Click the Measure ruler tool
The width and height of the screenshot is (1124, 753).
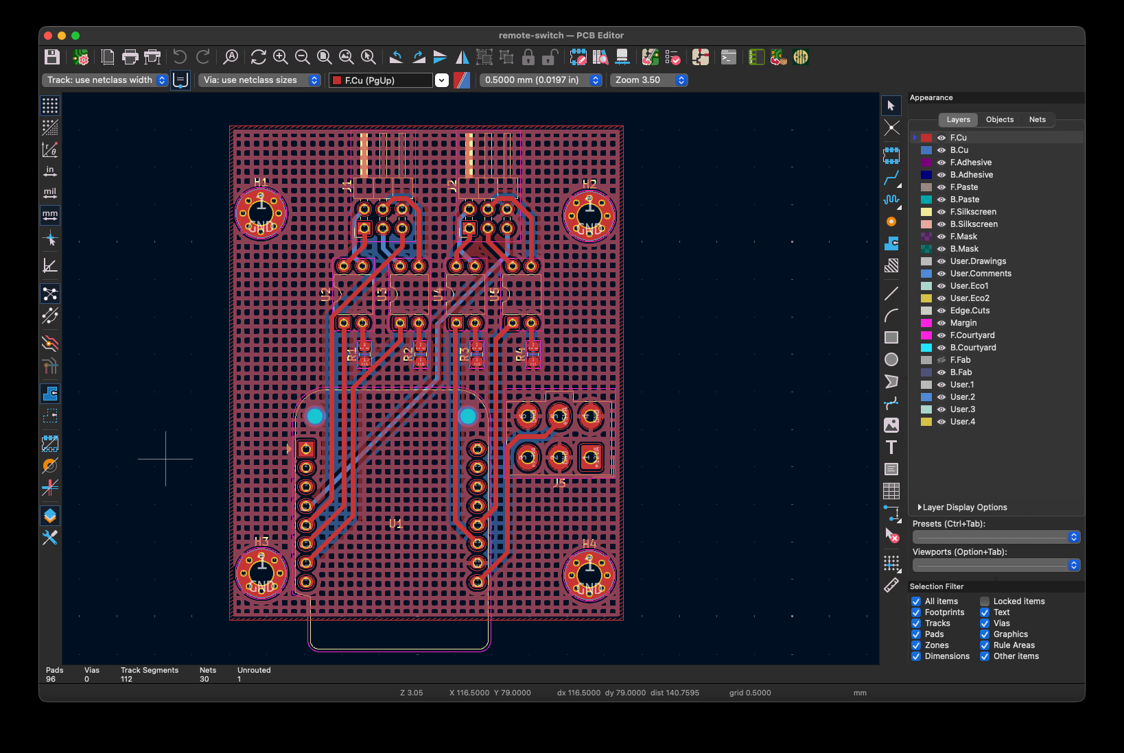(891, 585)
